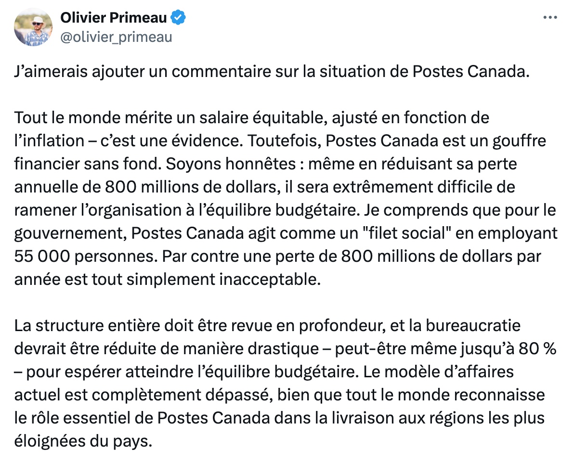The height and width of the screenshot is (462, 574).
Task: Click the final words 'éloignées du pays.'
Action: pyautogui.click(x=83, y=441)
